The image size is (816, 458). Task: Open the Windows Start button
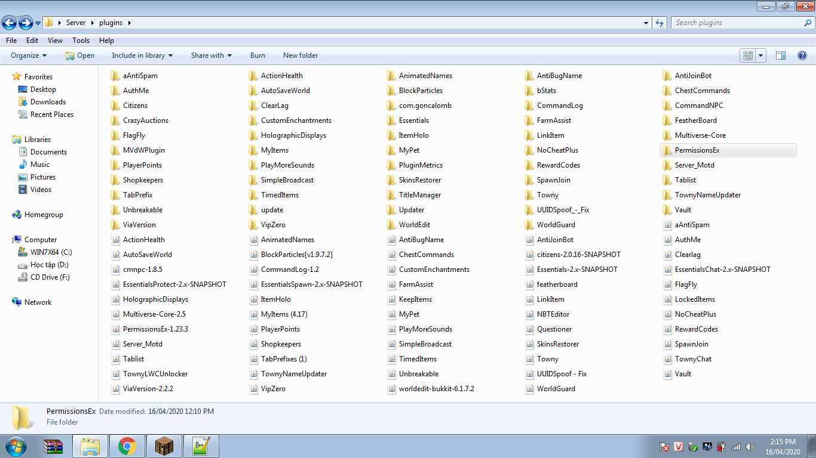coord(15,446)
